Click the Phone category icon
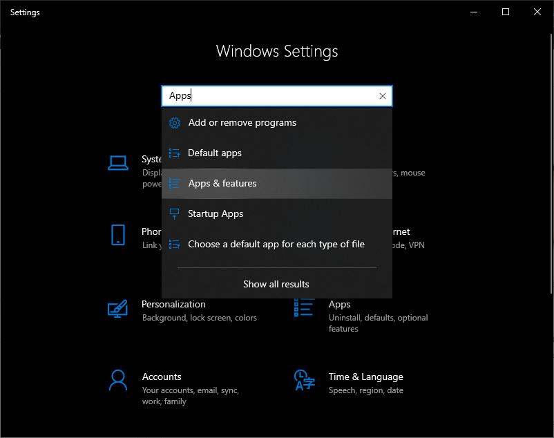 (x=118, y=235)
